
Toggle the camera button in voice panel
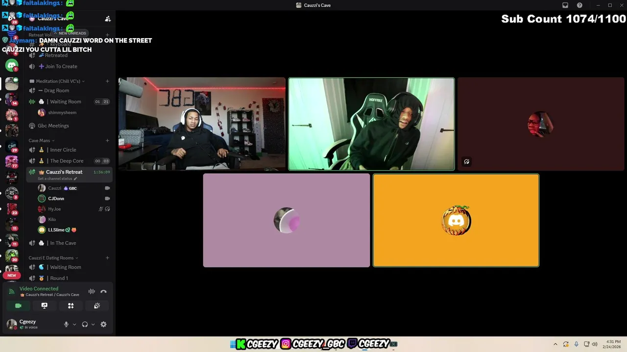[18, 306]
